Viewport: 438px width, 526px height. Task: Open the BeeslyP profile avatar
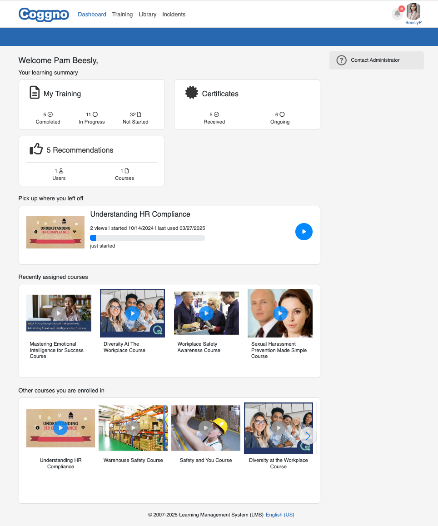pyautogui.click(x=413, y=11)
